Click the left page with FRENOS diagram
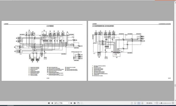Screen dimensions: 176x106 click(44, 51)
